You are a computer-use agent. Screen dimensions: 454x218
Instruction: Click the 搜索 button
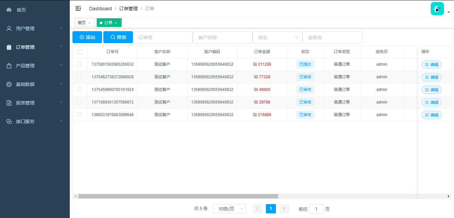coord(118,37)
